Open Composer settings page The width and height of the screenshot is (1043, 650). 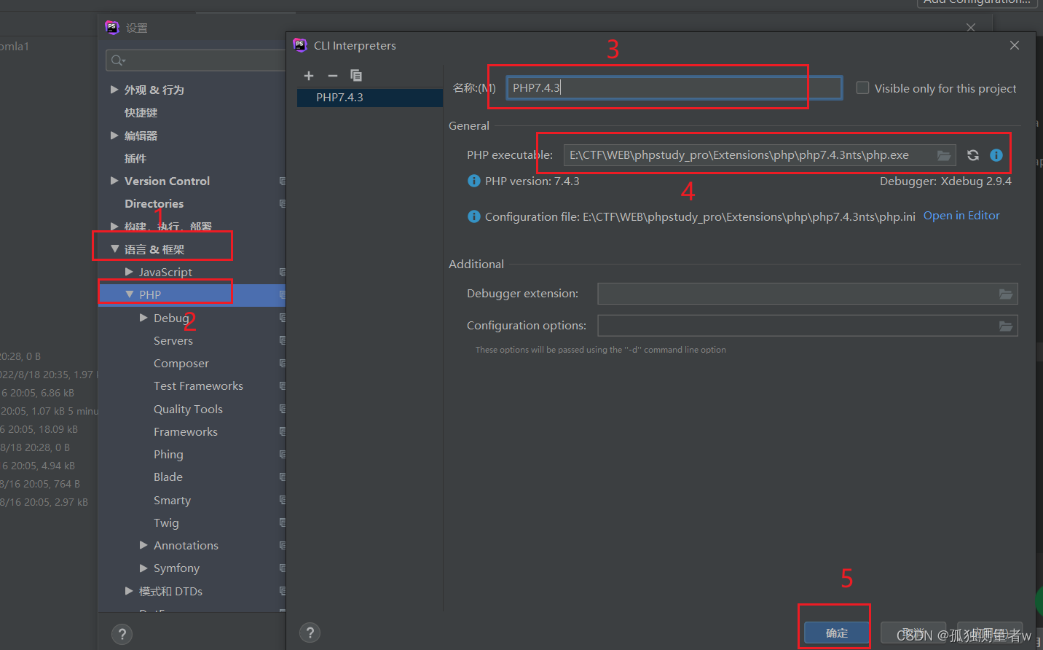coord(181,363)
